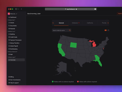Open the Dashboard sidebar item
This screenshot has height=92, width=122.
[12, 17]
